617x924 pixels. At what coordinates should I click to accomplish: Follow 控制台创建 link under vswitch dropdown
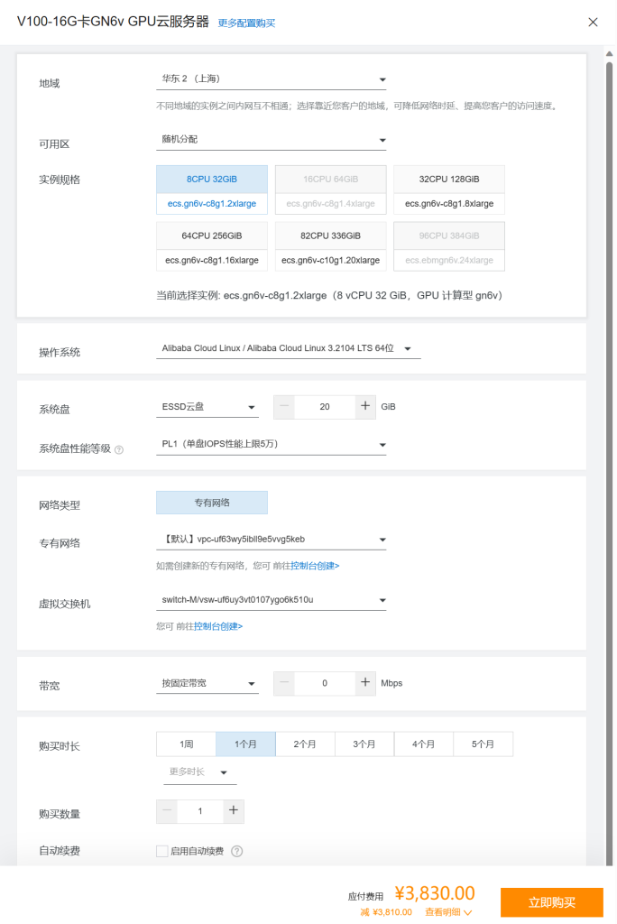pyautogui.click(x=218, y=626)
